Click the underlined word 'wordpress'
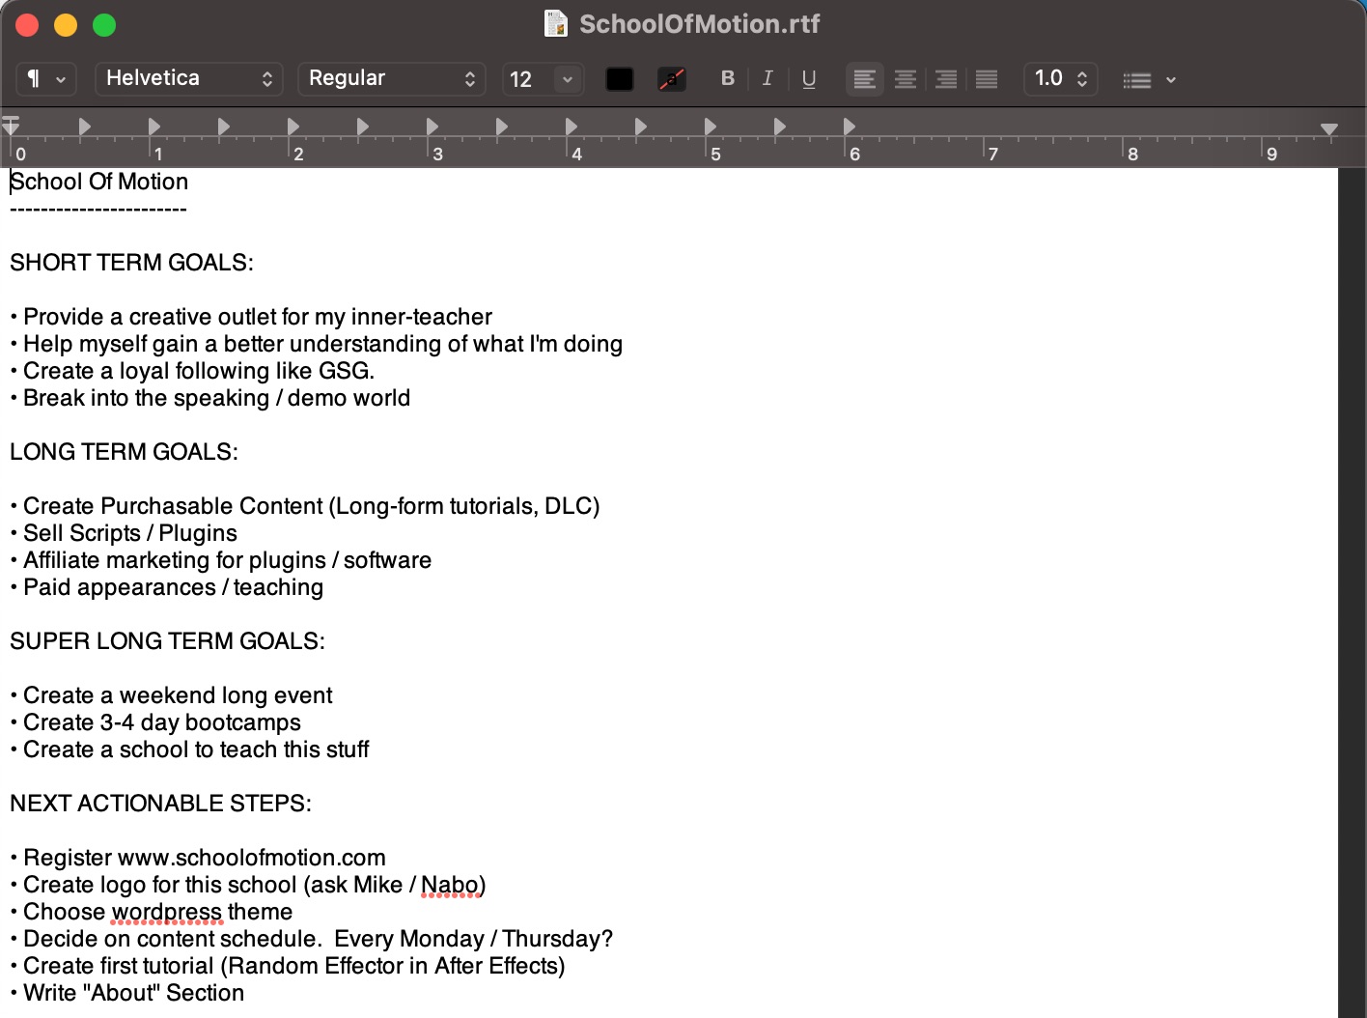Image resolution: width=1367 pixels, height=1018 pixels. pos(166,912)
